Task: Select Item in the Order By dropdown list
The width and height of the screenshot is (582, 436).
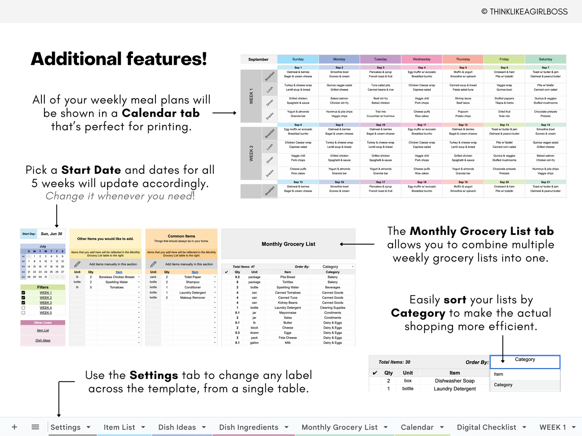Action: pyautogui.click(x=498, y=374)
